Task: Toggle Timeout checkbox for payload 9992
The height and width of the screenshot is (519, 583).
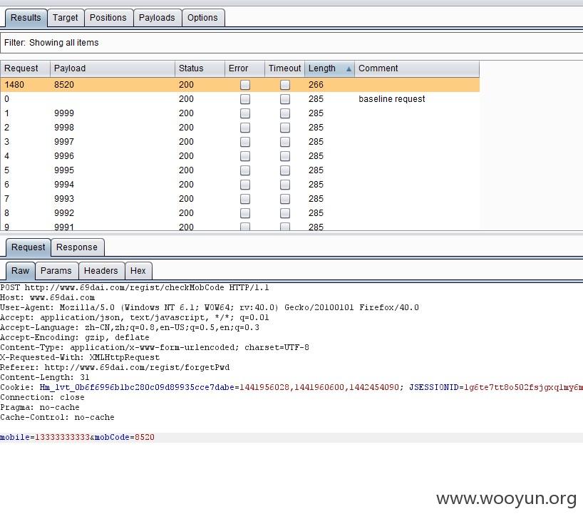Action: [285, 213]
